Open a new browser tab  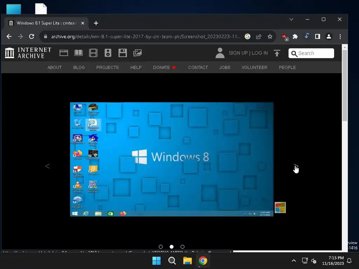(x=96, y=23)
